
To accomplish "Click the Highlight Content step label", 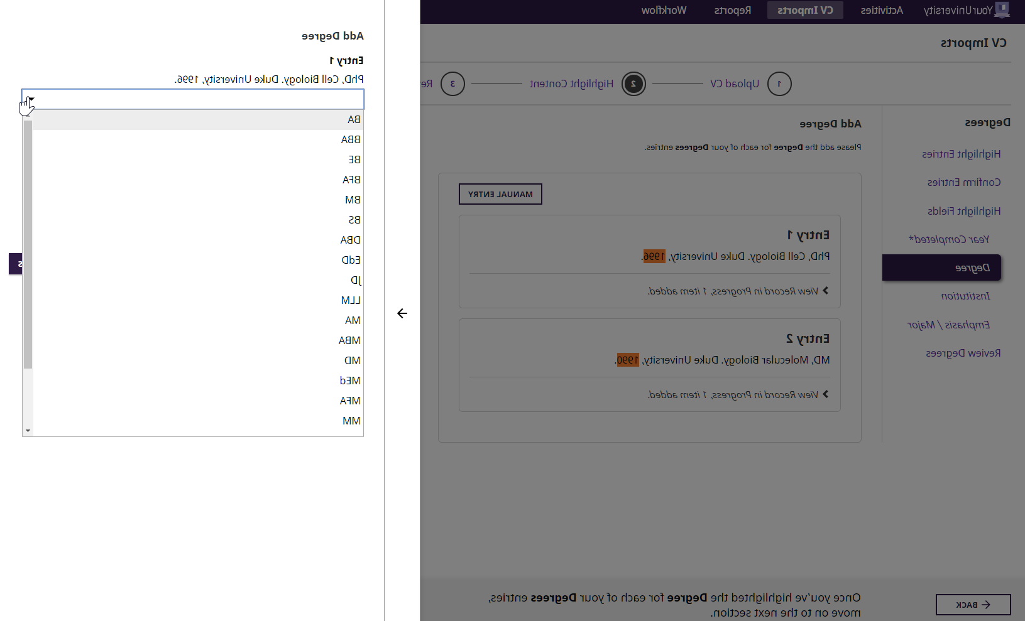I will [x=571, y=84].
